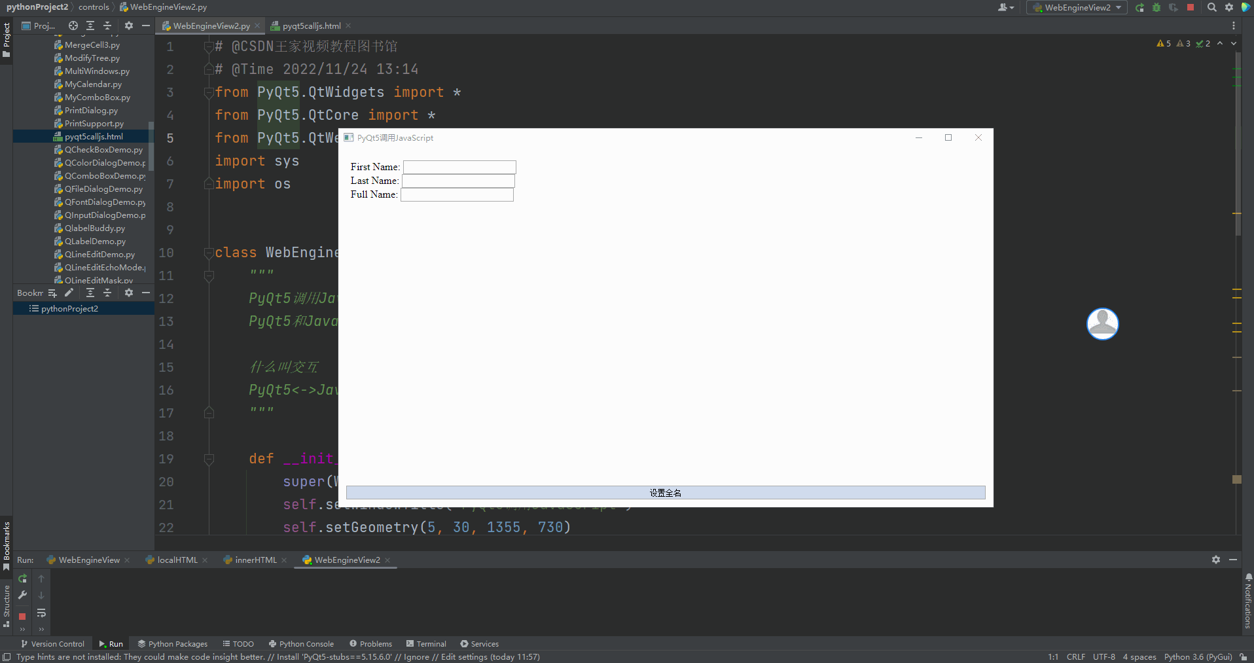Click the floating user avatar circle
The width and height of the screenshot is (1254, 663).
(x=1103, y=324)
